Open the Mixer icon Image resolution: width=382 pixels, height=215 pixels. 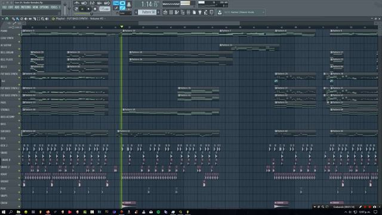coord(189,13)
